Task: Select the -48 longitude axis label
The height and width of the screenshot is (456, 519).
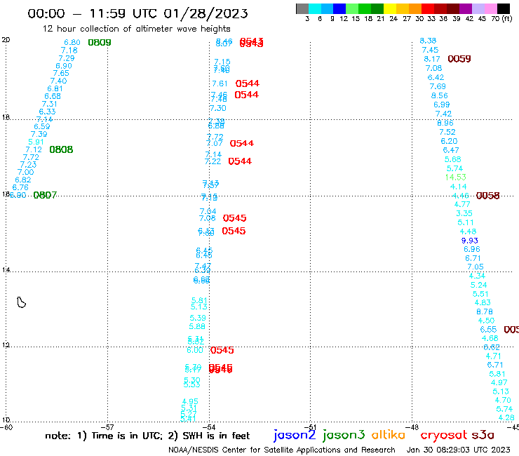Action: click(x=412, y=427)
